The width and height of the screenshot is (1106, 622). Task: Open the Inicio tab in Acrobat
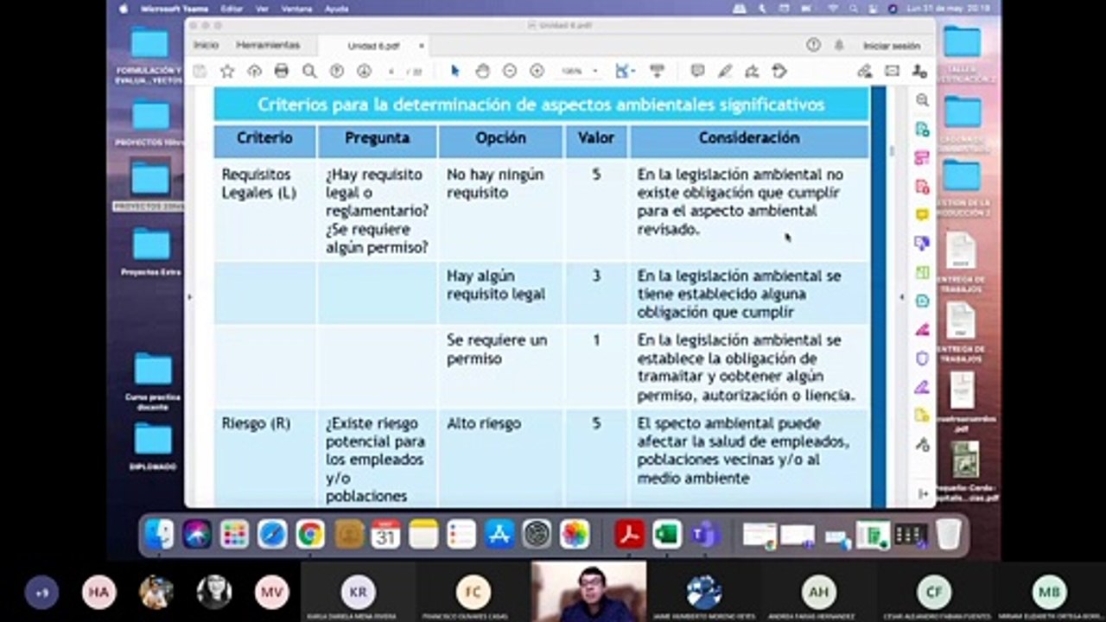coord(206,45)
